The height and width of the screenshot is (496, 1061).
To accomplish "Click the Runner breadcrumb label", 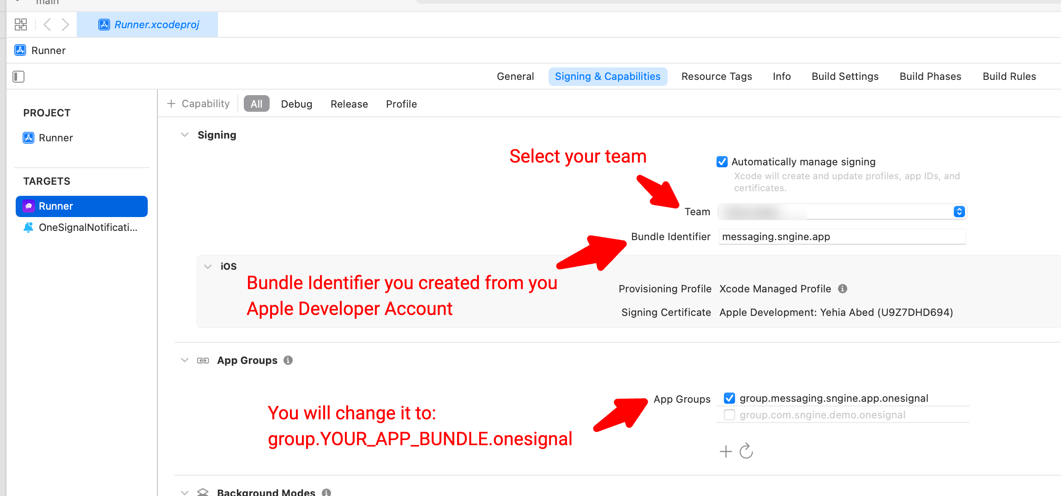I will pos(48,50).
